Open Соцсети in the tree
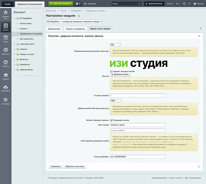This screenshot has height=184, width=206. 23,29
